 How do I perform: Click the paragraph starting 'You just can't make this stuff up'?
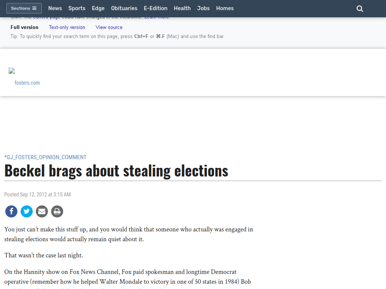point(129,234)
